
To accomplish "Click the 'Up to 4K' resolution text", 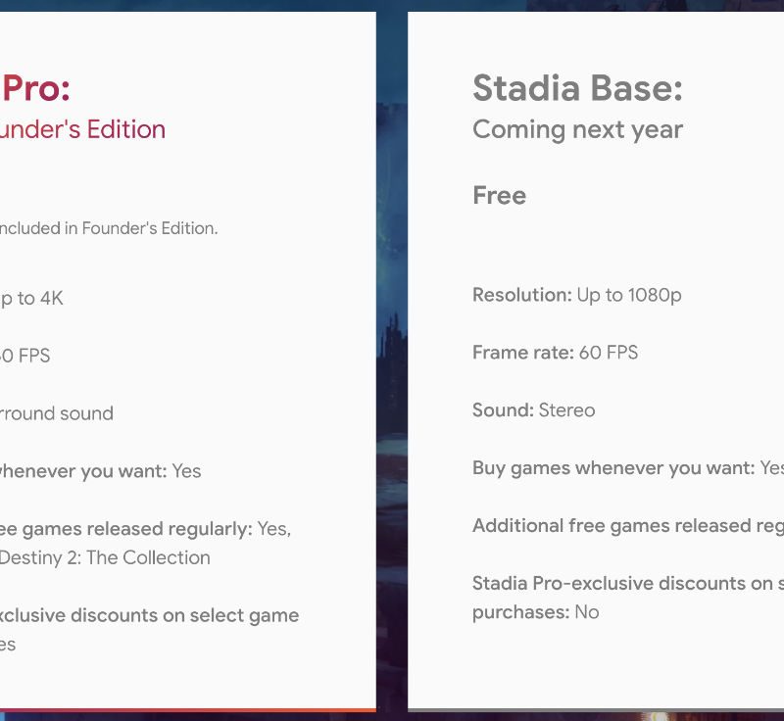I will tap(31, 299).
